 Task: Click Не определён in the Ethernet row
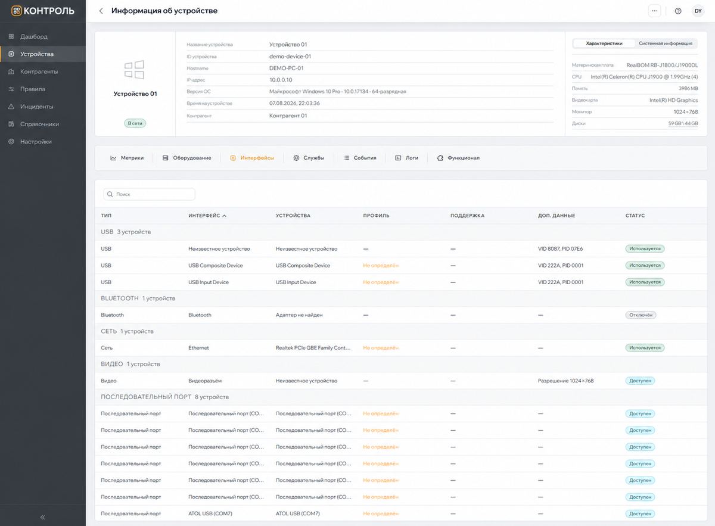(381, 348)
